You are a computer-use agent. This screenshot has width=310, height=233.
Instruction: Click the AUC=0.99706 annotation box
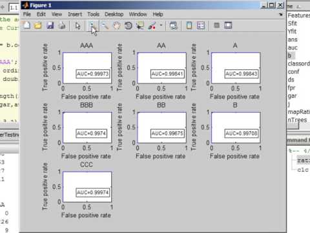tap(242, 133)
